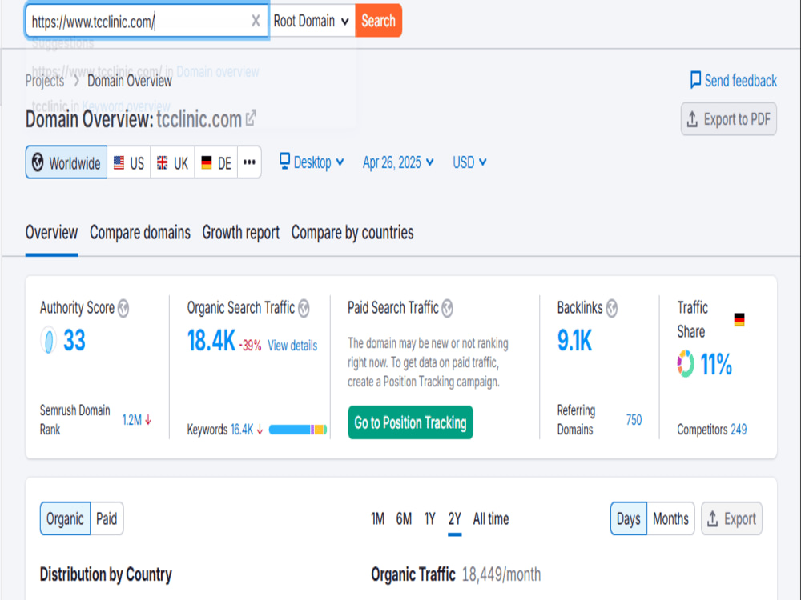Click the Semrush Domain Rank 1.2M value
This screenshot has width=801, height=600.
[x=132, y=420]
